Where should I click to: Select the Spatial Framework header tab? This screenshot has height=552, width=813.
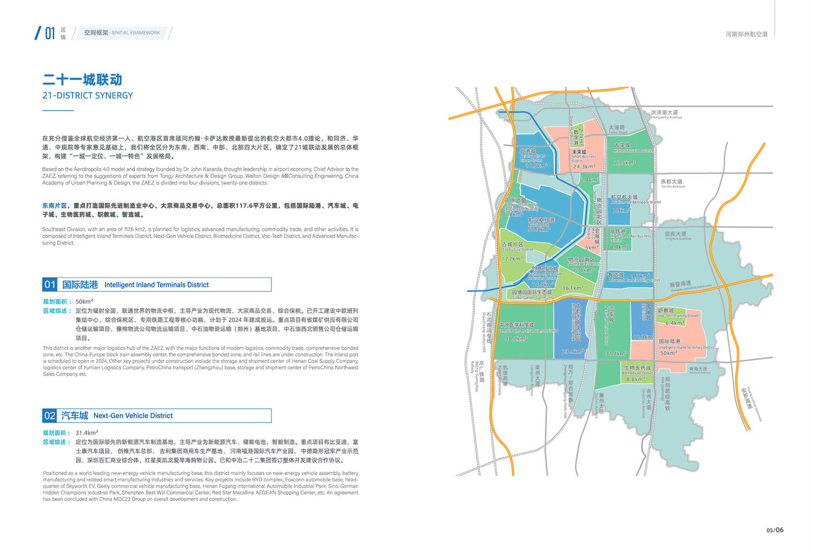click(x=122, y=33)
